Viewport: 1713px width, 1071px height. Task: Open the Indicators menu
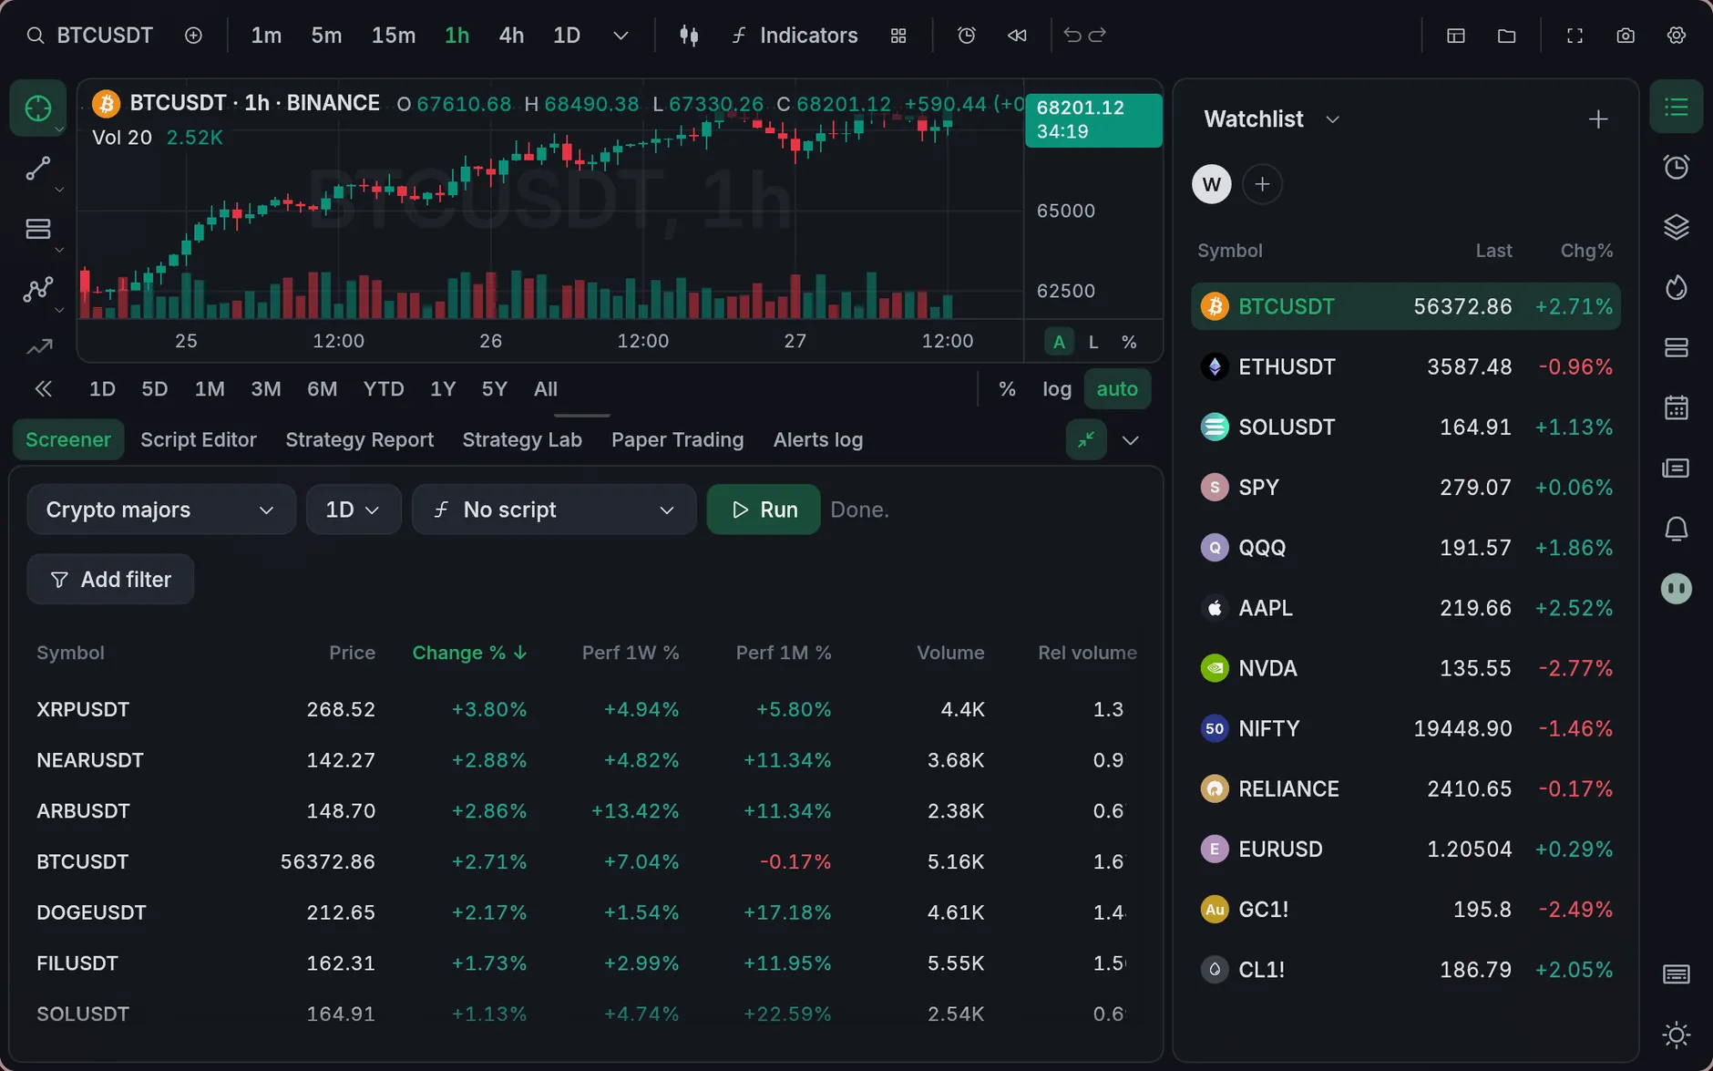click(795, 36)
